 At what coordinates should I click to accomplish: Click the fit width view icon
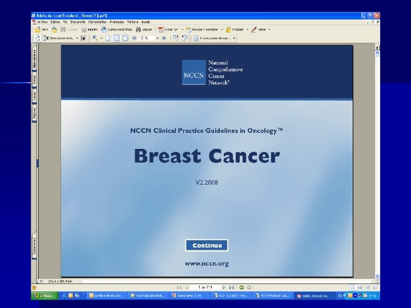click(x=126, y=38)
